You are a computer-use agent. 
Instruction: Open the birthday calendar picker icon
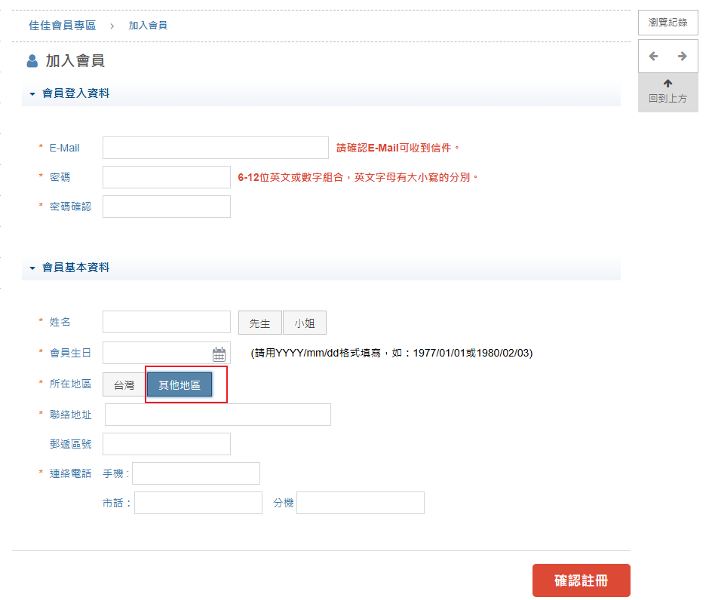pos(220,351)
